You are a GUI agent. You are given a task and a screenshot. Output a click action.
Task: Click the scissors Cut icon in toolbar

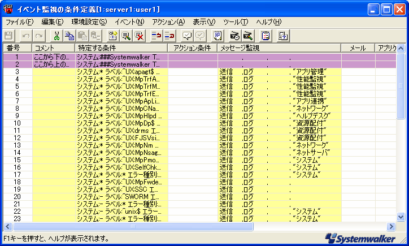(x=57, y=36)
